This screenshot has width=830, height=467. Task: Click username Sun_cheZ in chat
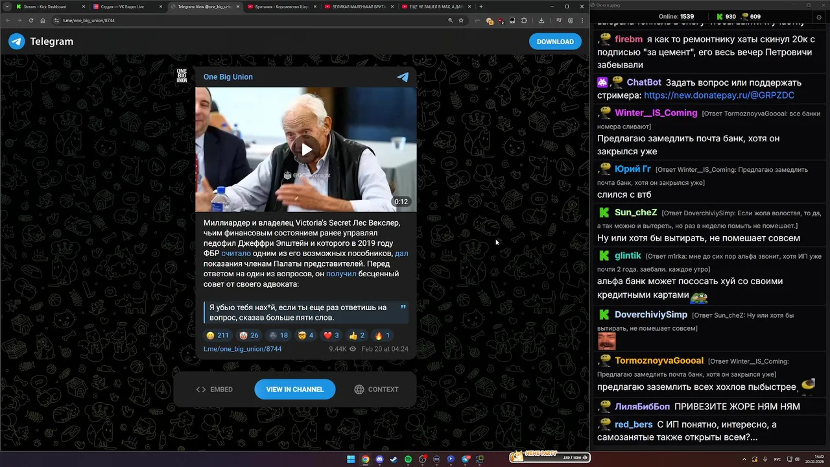[635, 212]
